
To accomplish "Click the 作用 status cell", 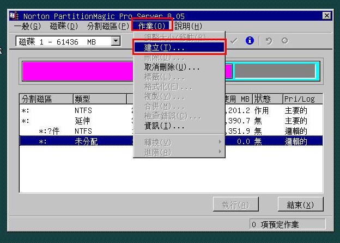I will [262, 110].
